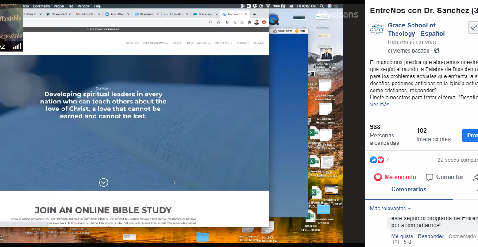Open Grace School of Theology - Español page
Screen dimensions: 478x247
pyautogui.click(x=416, y=30)
